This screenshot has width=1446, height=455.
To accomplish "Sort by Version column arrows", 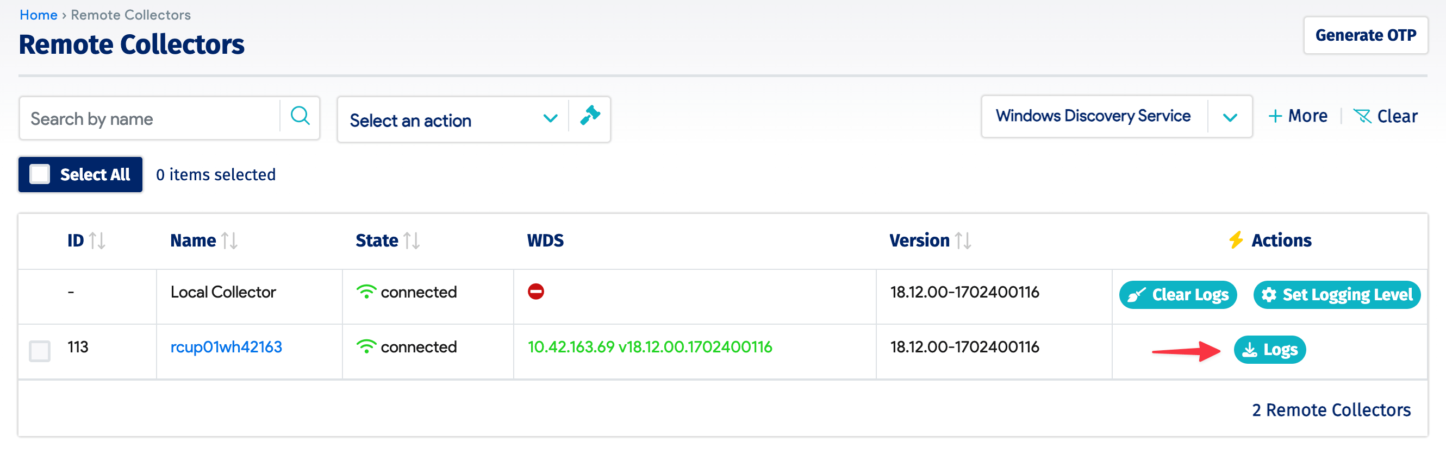I will coord(963,241).
